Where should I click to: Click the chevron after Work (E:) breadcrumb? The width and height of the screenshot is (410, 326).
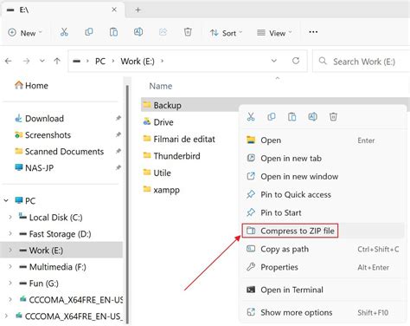pyautogui.click(x=162, y=61)
